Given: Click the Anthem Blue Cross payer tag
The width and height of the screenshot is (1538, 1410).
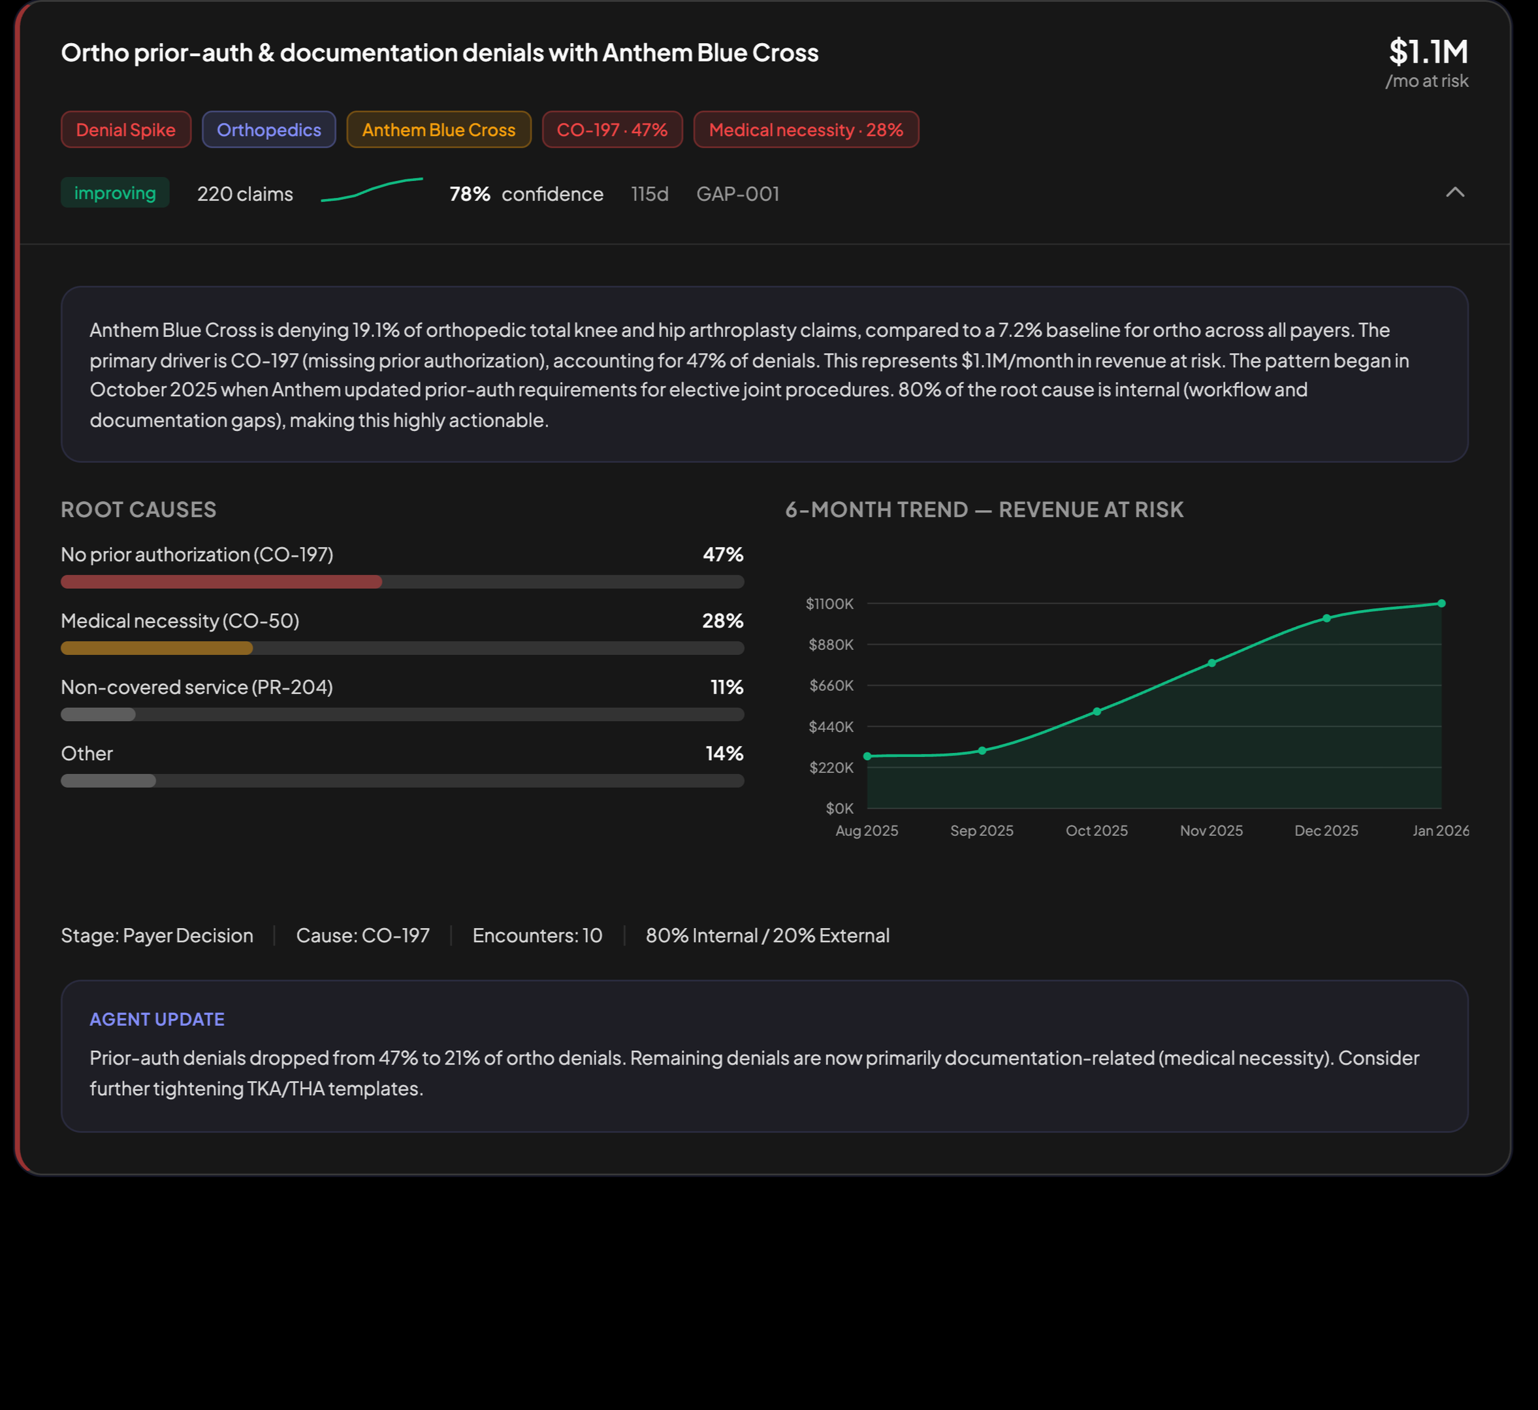Looking at the screenshot, I should tap(439, 130).
